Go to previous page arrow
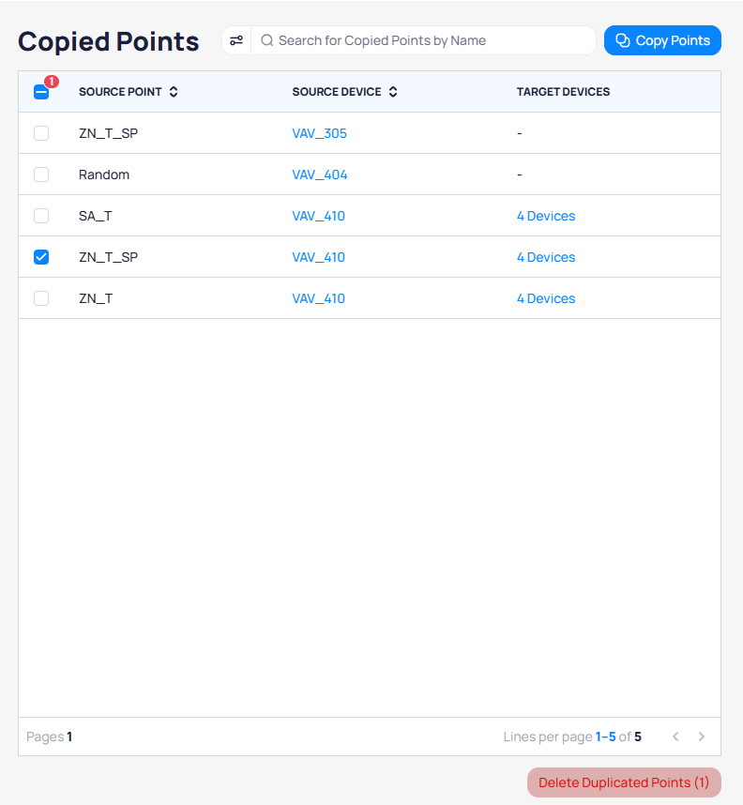Image resolution: width=743 pixels, height=805 pixels. 675,737
